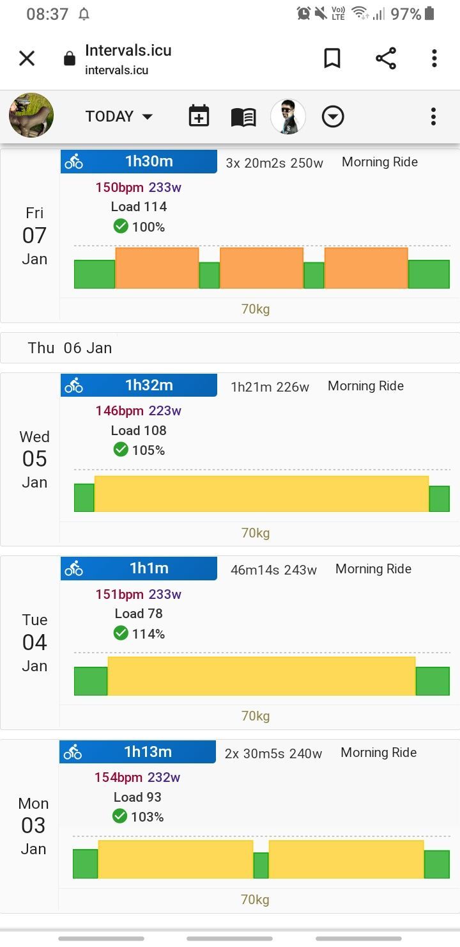Expand the TODAY date dropdown
The width and height of the screenshot is (460, 947).
coord(119,116)
